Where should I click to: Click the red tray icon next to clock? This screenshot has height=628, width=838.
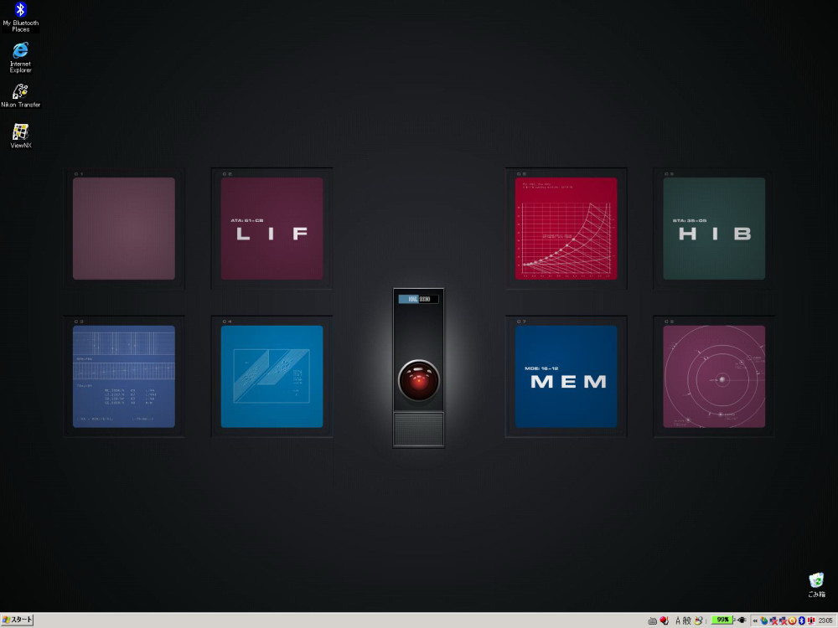click(x=810, y=620)
